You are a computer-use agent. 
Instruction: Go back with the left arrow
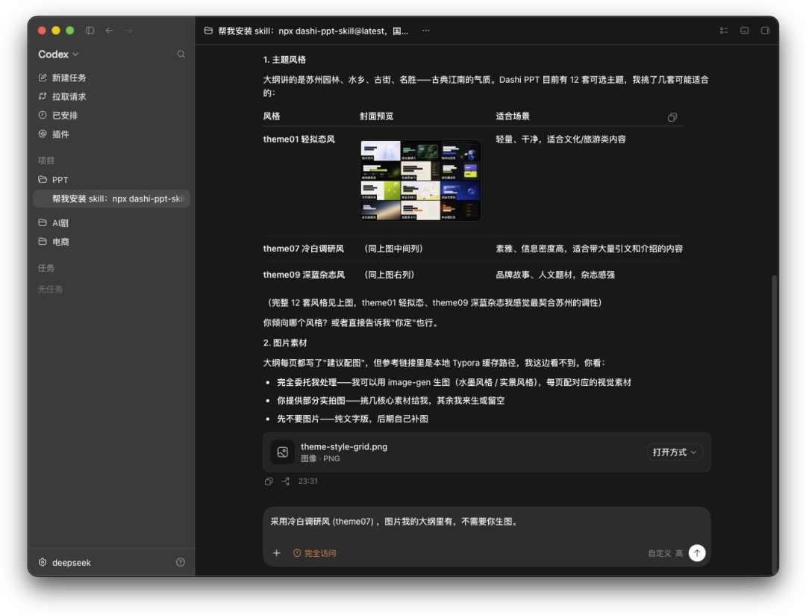(x=110, y=31)
